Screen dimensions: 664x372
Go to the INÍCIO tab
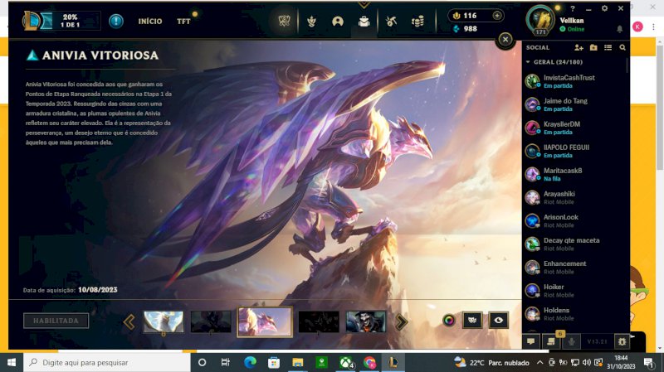point(150,22)
